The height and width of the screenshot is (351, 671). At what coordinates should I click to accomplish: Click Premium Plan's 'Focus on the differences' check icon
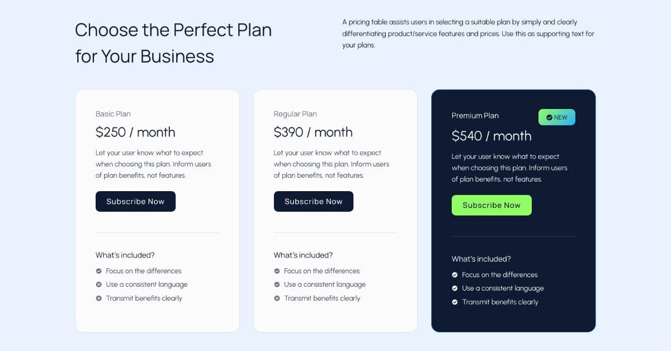point(455,275)
